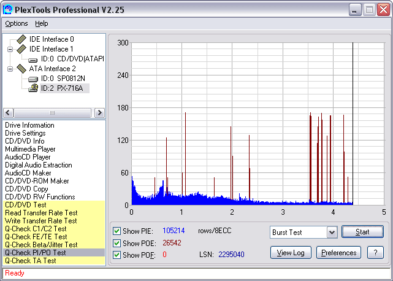Open AudioCD Player function

(28, 157)
